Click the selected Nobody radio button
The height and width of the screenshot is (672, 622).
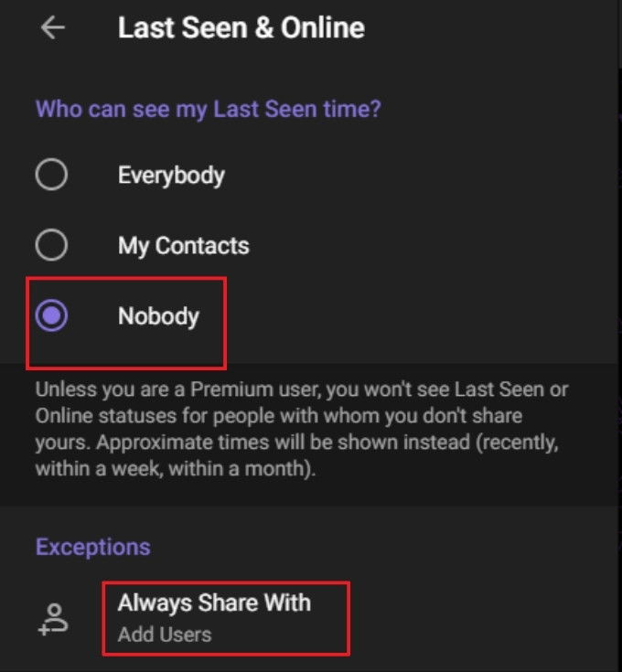pos(51,316)
